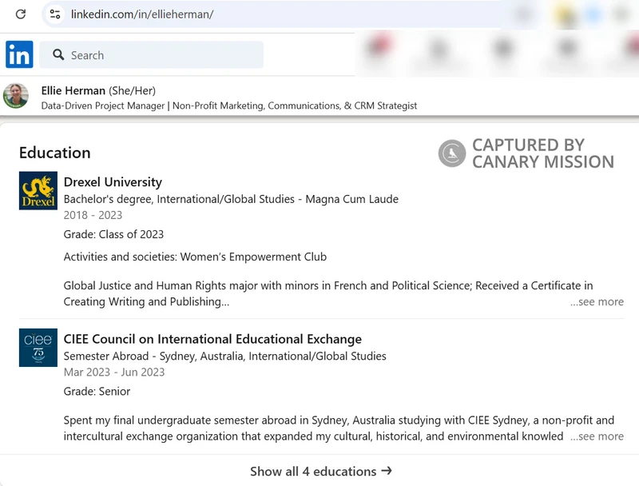Open the site information icon in address bar
Image resolution: width=639 pixels, height=486 pixels.
pyautogui.click(x=54, y=14)
